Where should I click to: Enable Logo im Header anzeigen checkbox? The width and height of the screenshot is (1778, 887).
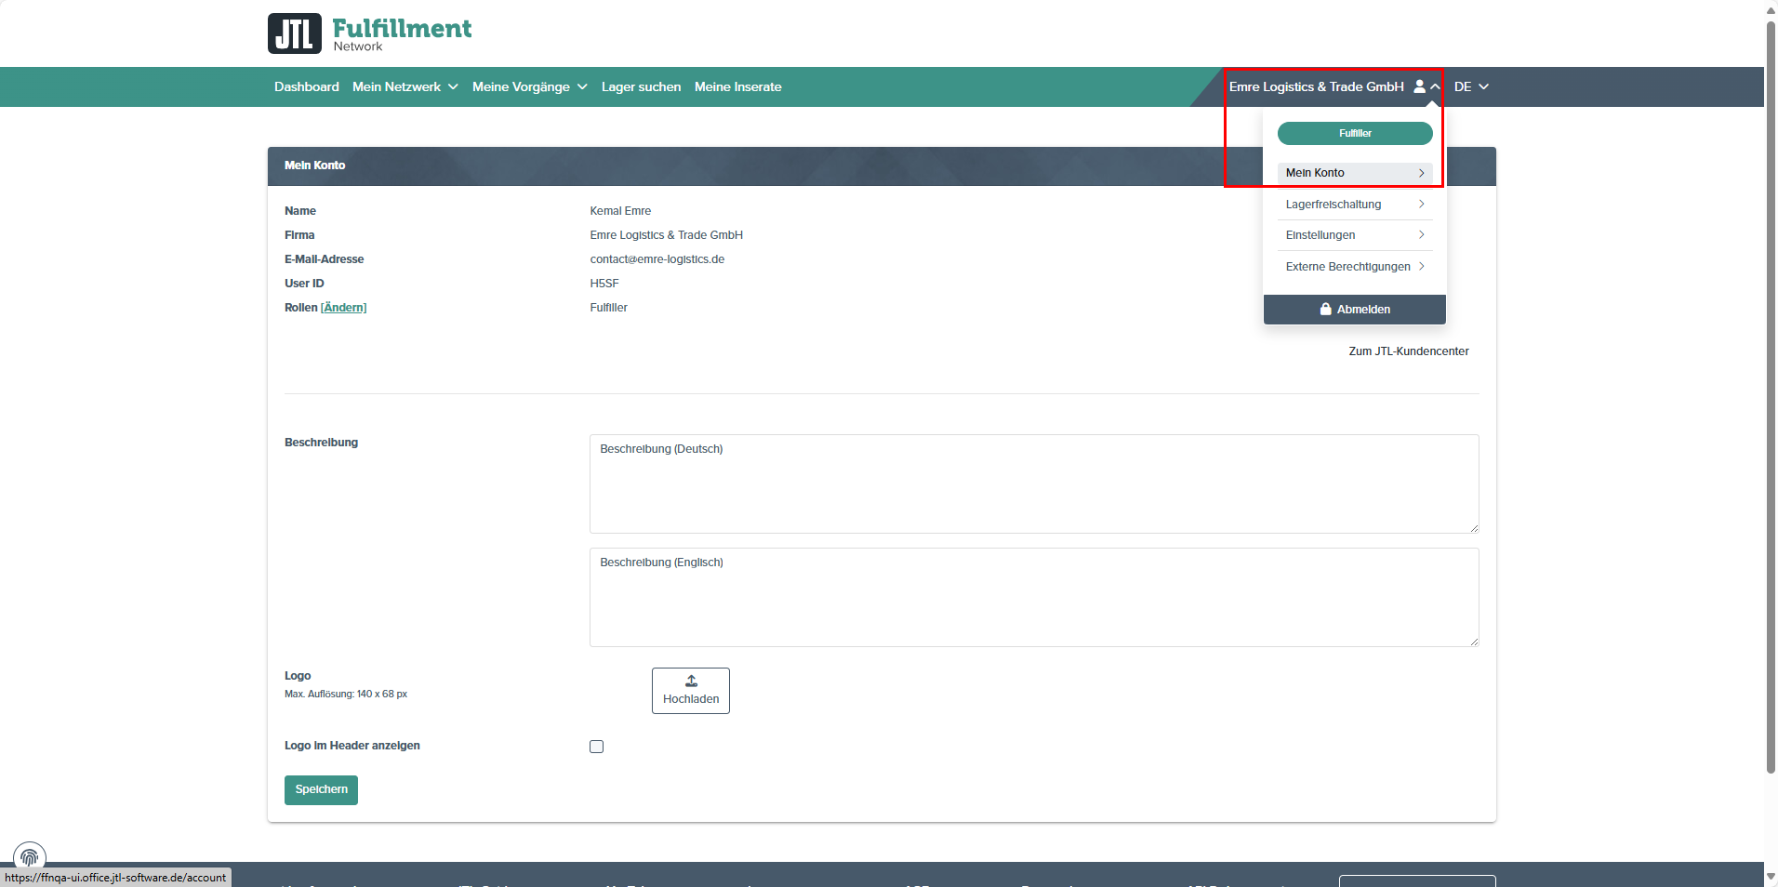pyautogui.click(x=597, y=747)
